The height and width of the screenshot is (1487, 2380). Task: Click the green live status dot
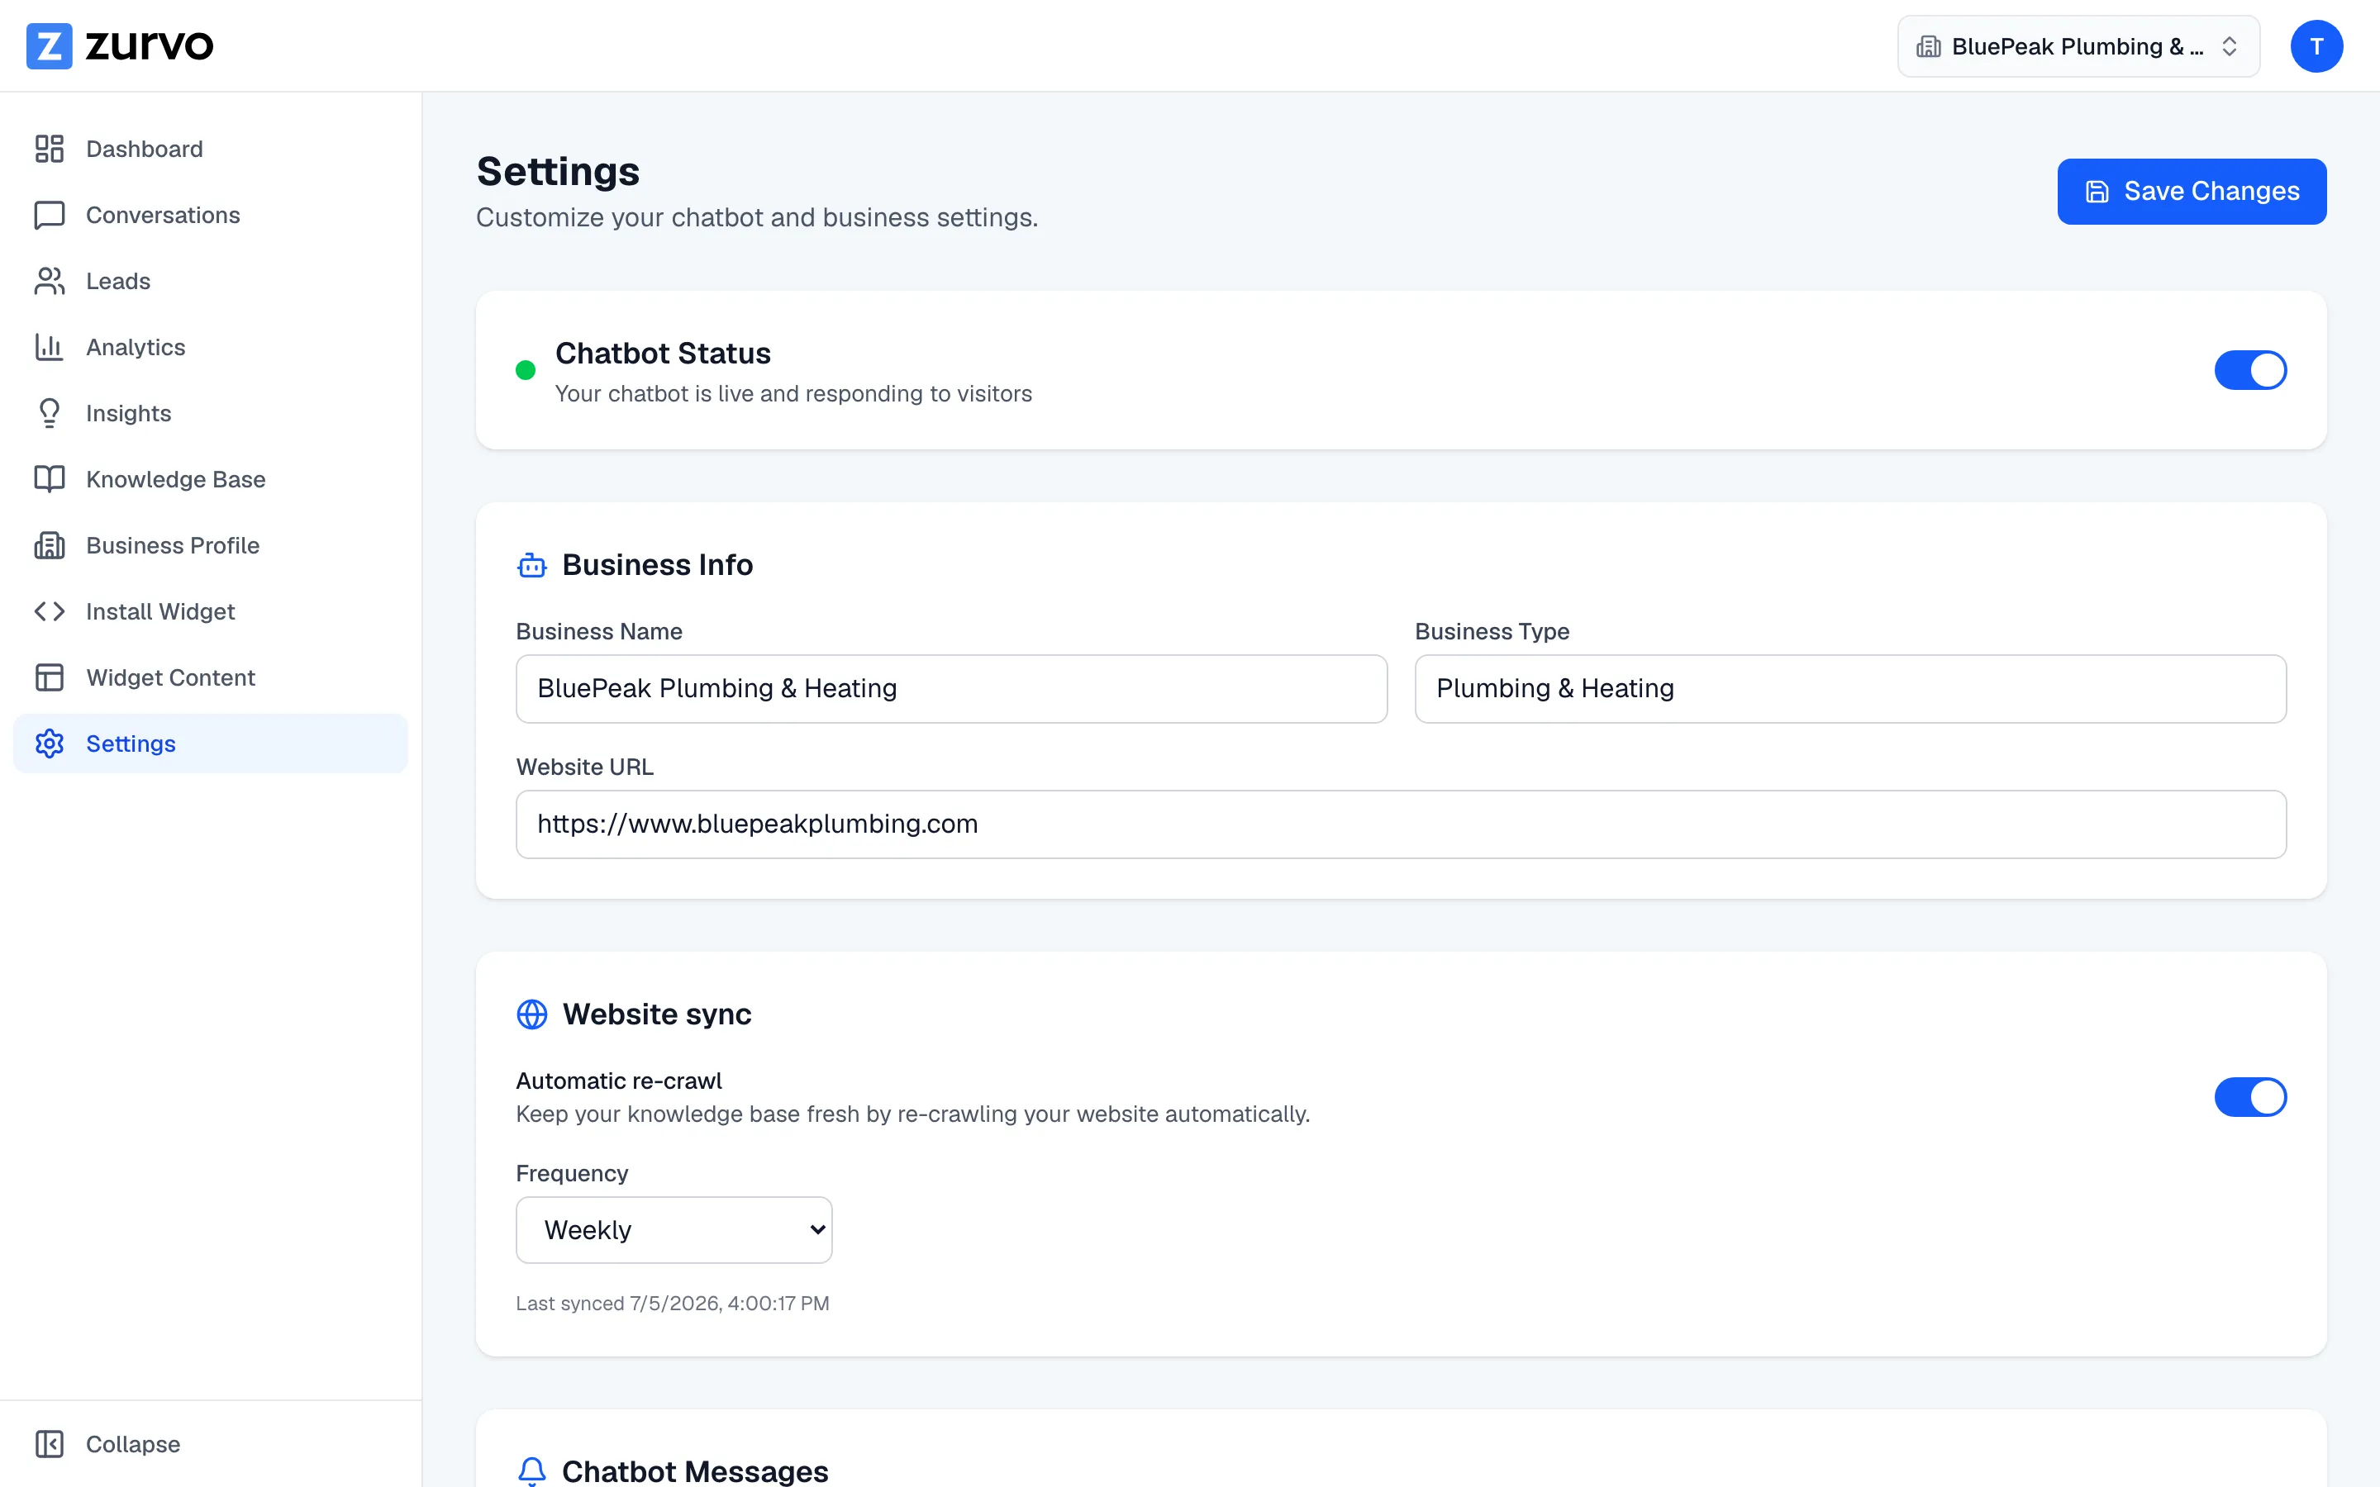point(526,370)
